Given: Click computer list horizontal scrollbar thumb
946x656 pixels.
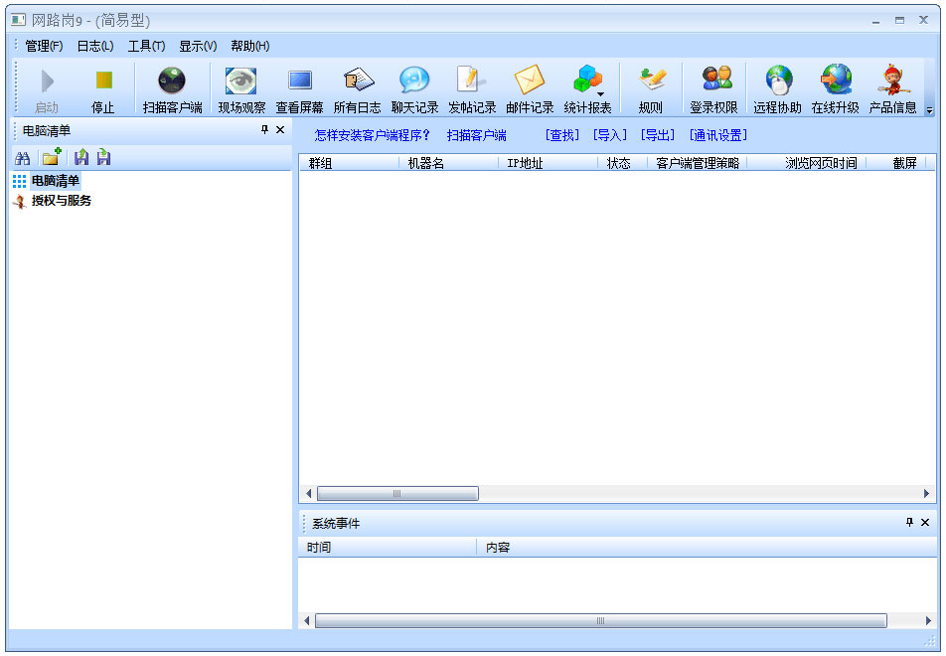Looking at the screenshot, I should coord(397,494).
